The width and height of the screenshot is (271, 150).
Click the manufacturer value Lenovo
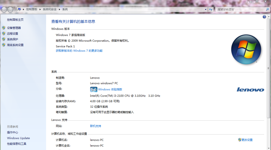pos(95,78)
